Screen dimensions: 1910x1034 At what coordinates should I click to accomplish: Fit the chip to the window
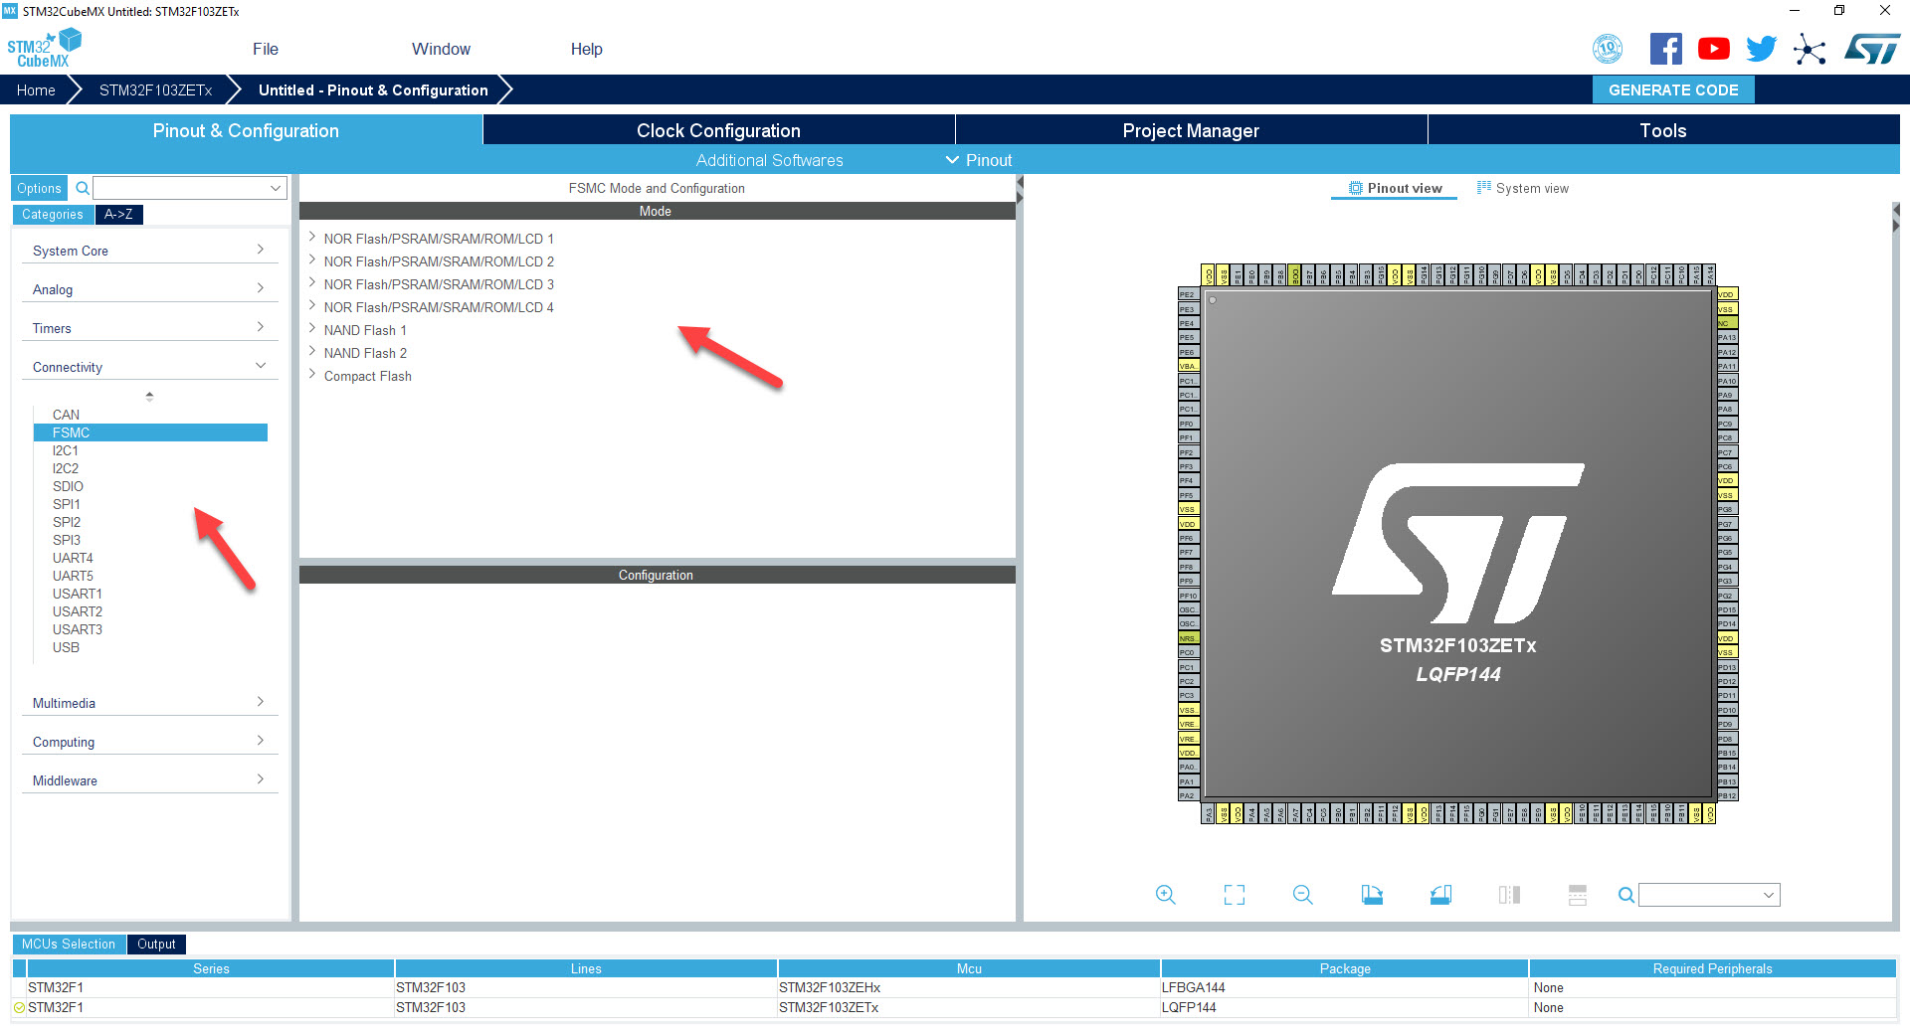[x=1235, y=895]
